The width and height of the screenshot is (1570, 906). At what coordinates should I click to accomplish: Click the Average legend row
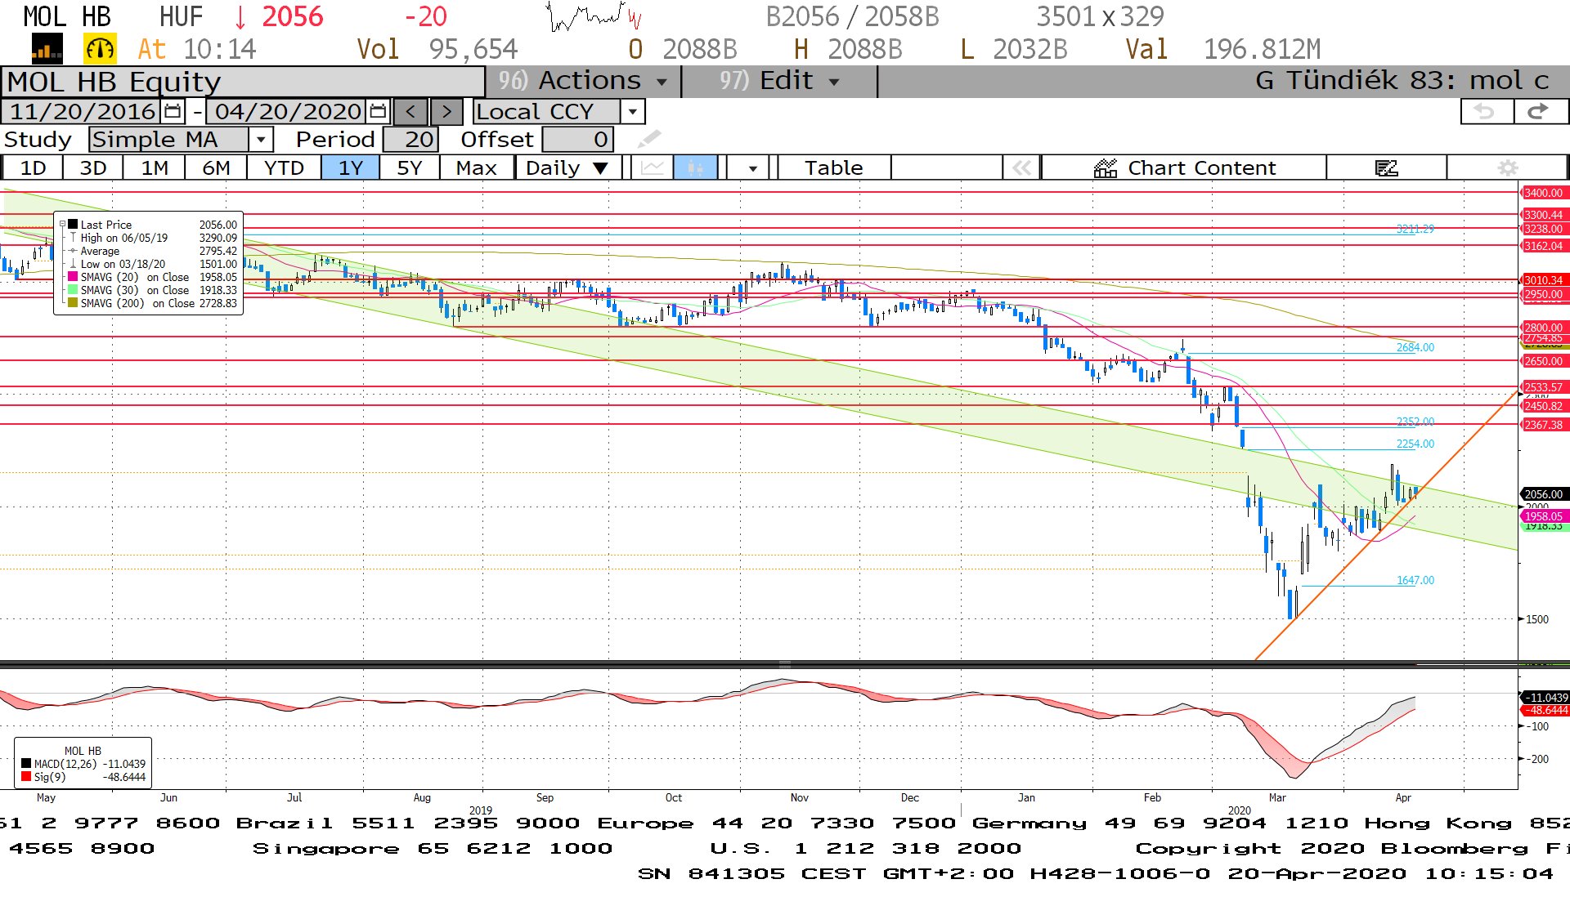click(x=153, y=251)
